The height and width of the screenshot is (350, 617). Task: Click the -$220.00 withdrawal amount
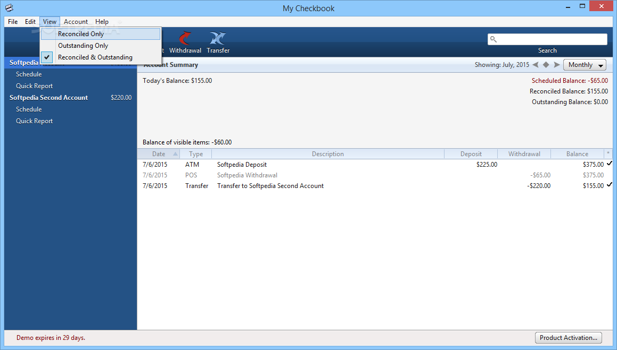(539, 185)
